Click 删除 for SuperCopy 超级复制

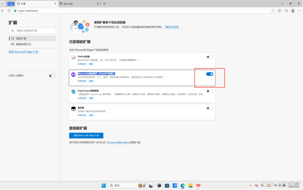[91, 98]
